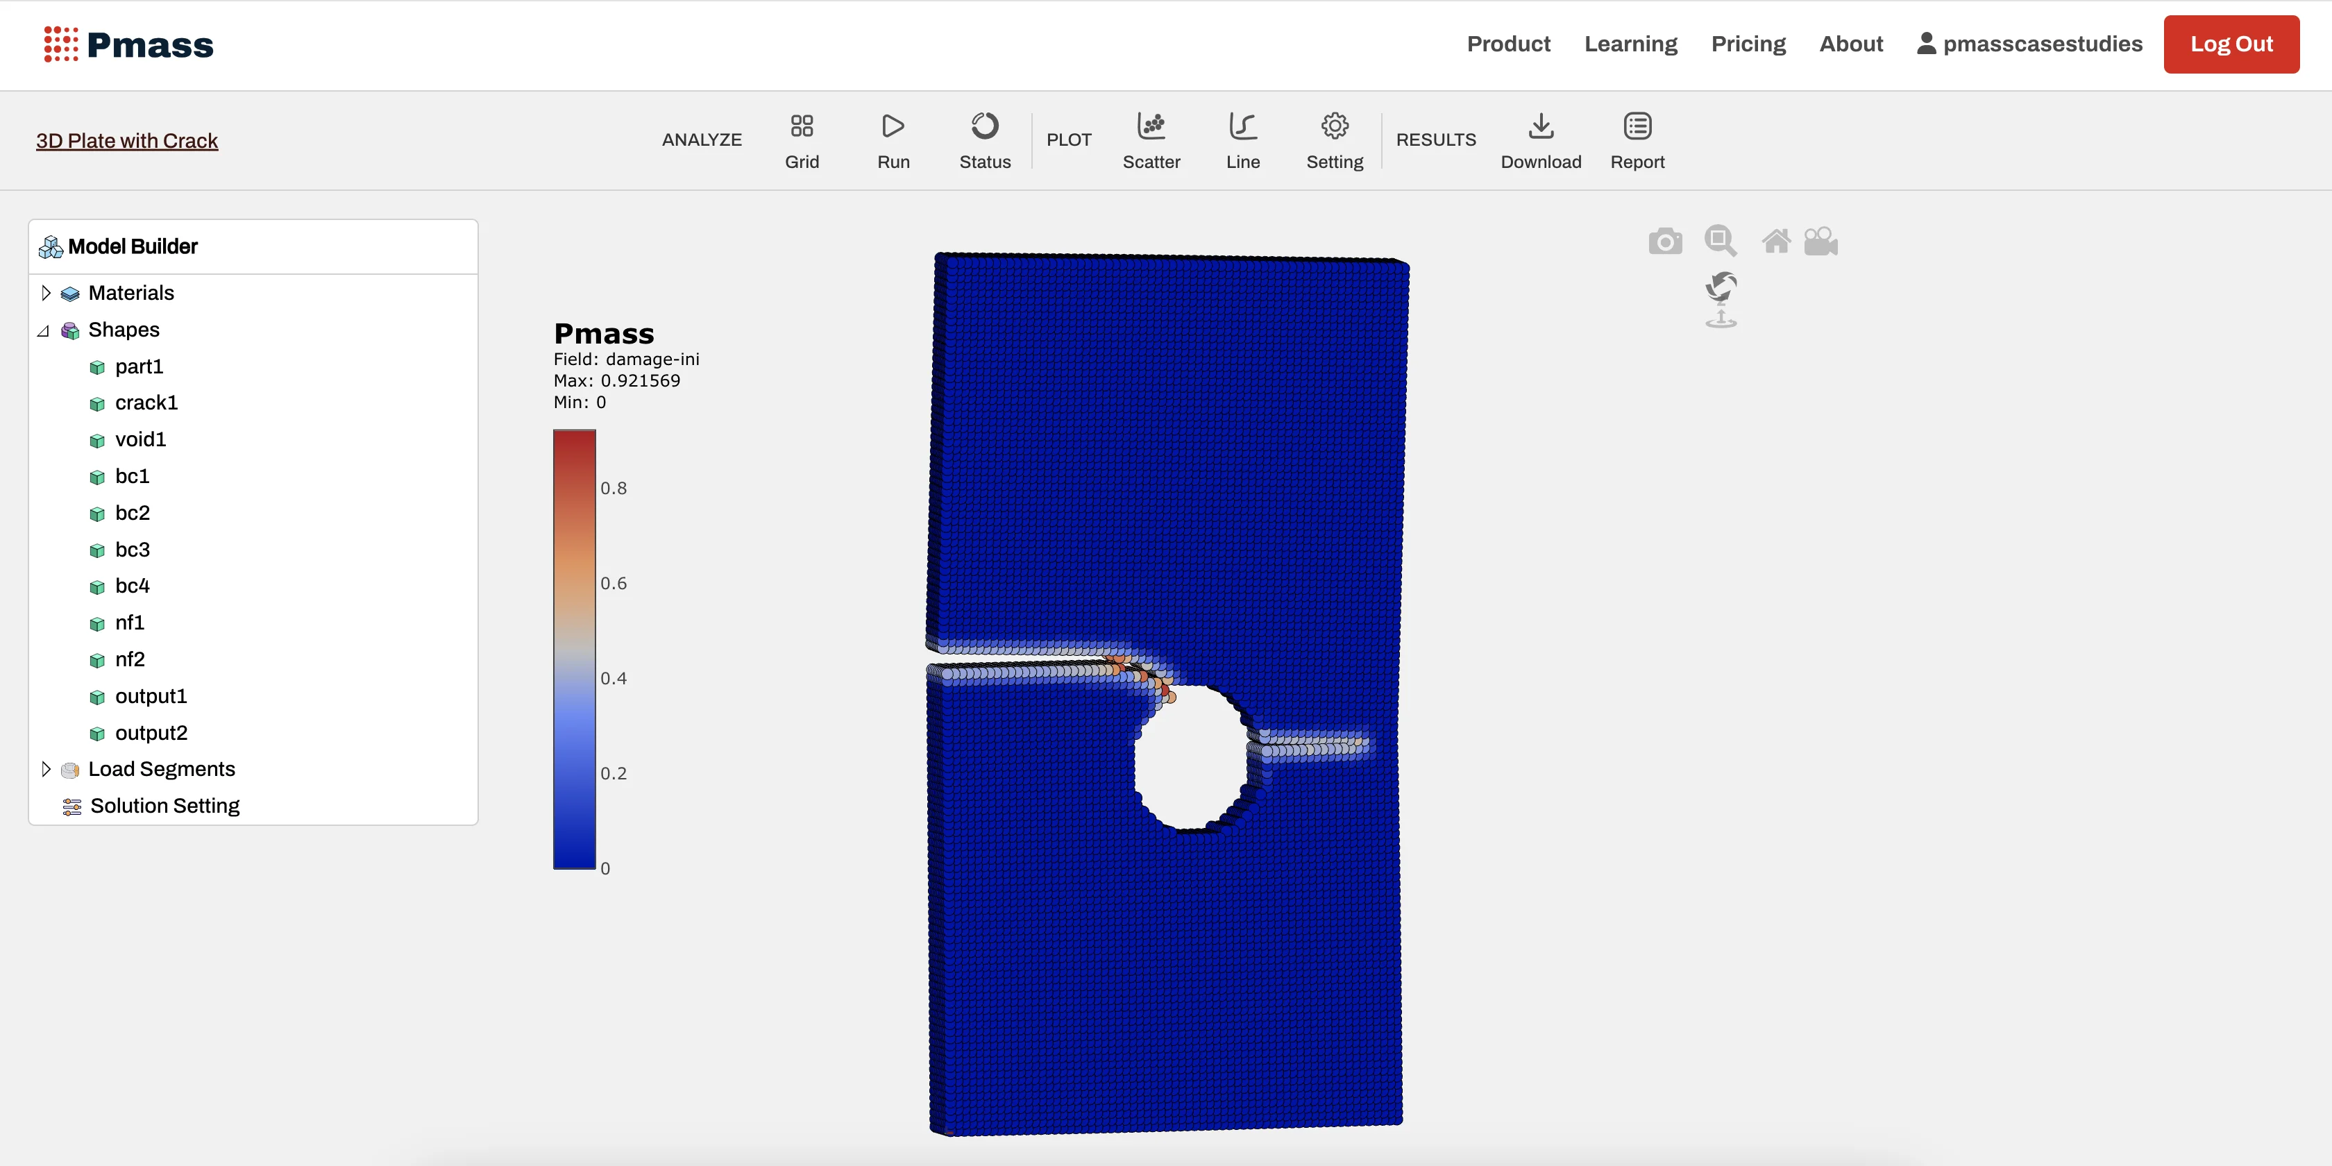Click the damage-ini color scale bar

pyautogui.click(x=574, y=649)
